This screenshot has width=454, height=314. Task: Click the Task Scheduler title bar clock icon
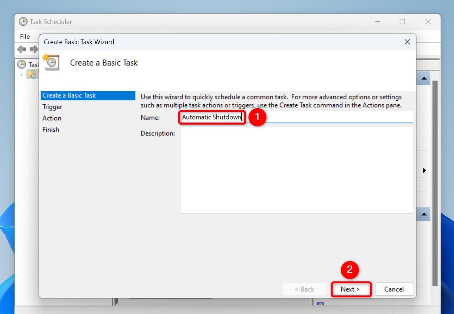coord(23,21)
